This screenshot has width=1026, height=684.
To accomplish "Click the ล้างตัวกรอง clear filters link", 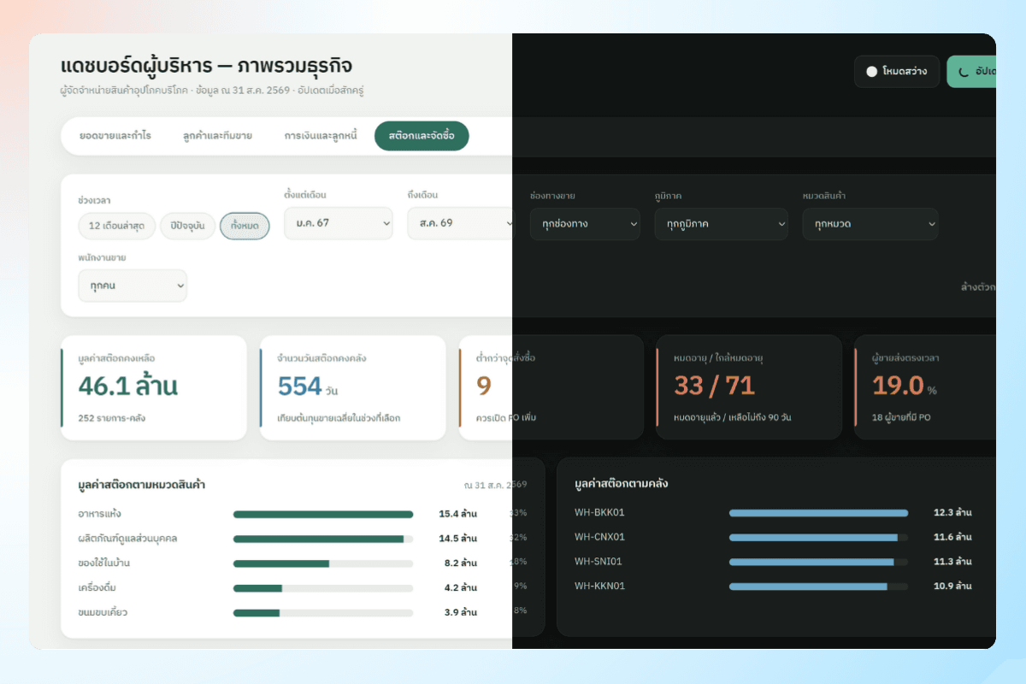I will coord(978,287).
